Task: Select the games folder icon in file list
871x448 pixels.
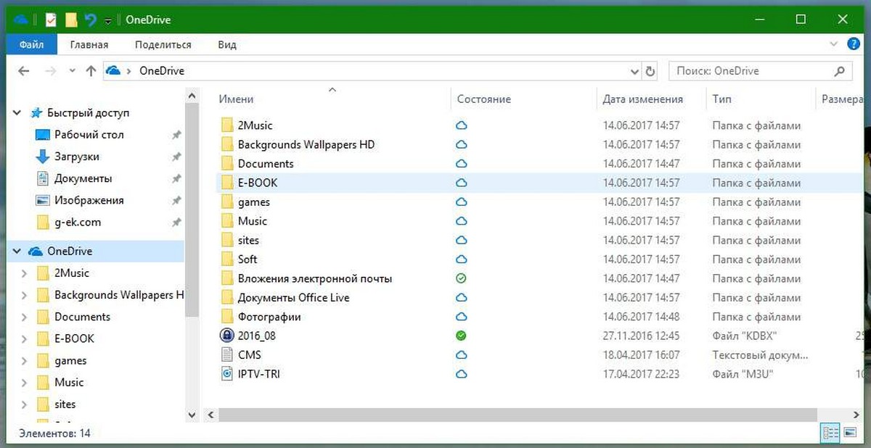Action: 226,202
